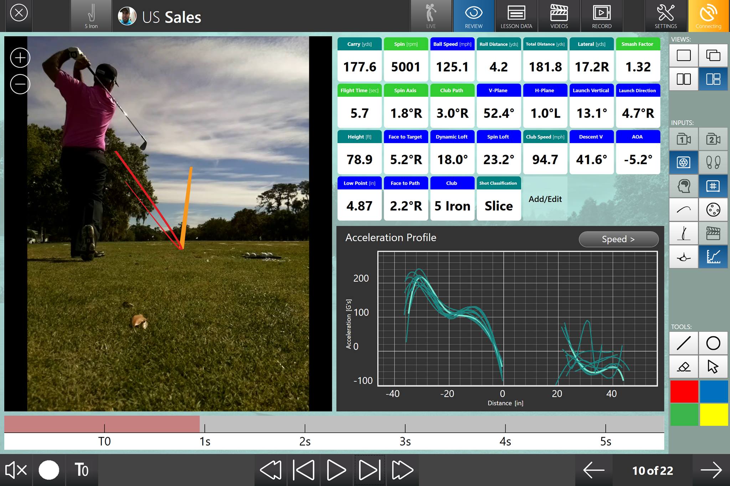Select the single-pane view layout
Screen dimensions: 730x486
683,56
